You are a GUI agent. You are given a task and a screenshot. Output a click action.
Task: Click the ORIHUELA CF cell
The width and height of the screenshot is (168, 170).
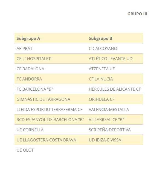coord(102,99)
